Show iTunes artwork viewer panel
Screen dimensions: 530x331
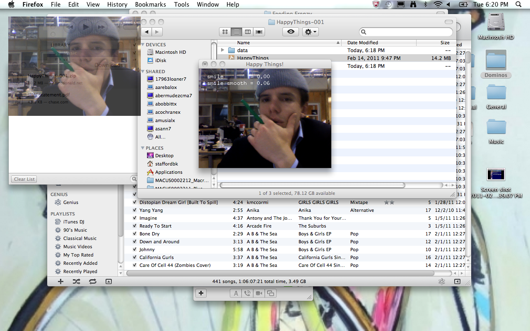click(x=108, y=281)
